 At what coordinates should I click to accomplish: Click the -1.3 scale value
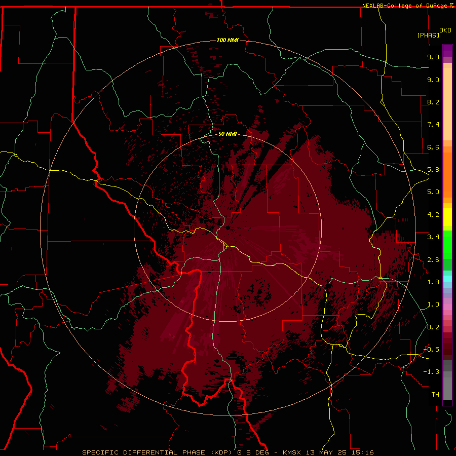[x=431, y=372]
